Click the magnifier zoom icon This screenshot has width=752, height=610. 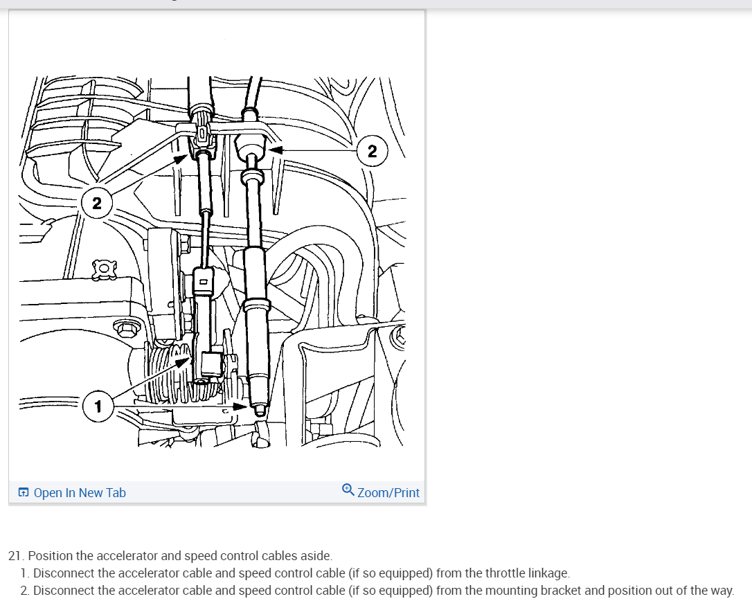click(348, 490)
